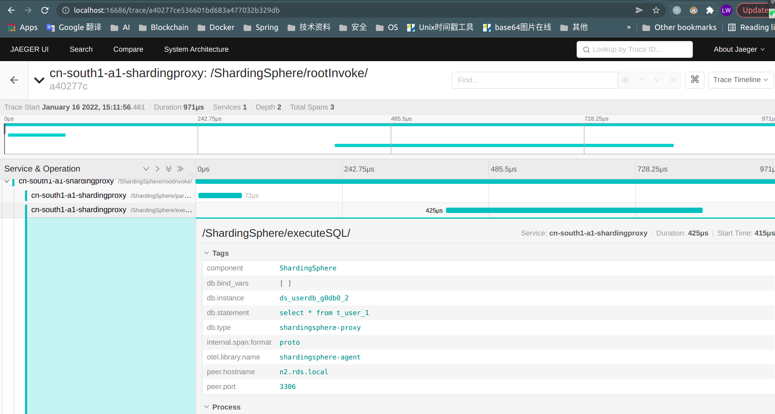775x414 pixels.
Task: Click the 425µs span bar
Action: point(574,210)
